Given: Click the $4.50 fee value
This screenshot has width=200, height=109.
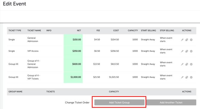Looking at the screenshot, I should pos(97,40).
